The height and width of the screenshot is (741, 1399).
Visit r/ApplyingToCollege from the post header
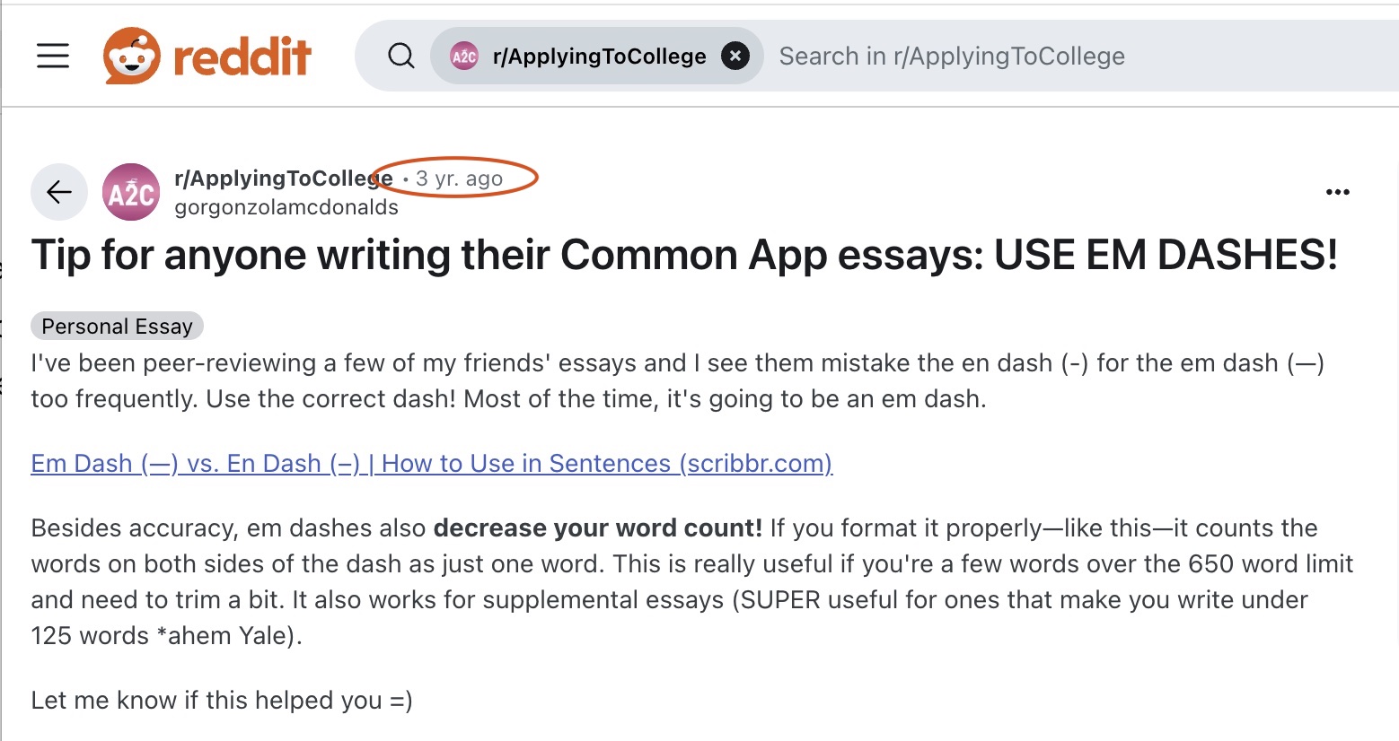click(283, 179)
